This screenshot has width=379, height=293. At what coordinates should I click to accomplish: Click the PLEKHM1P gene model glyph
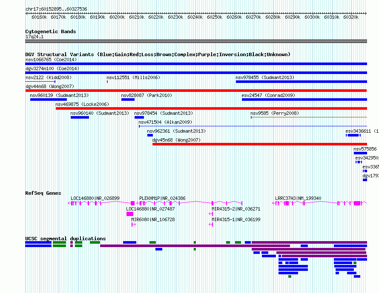point(189,203)
